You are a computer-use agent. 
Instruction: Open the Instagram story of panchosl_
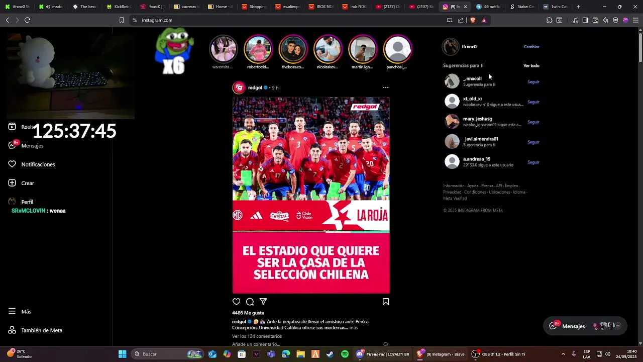(397, 49)
